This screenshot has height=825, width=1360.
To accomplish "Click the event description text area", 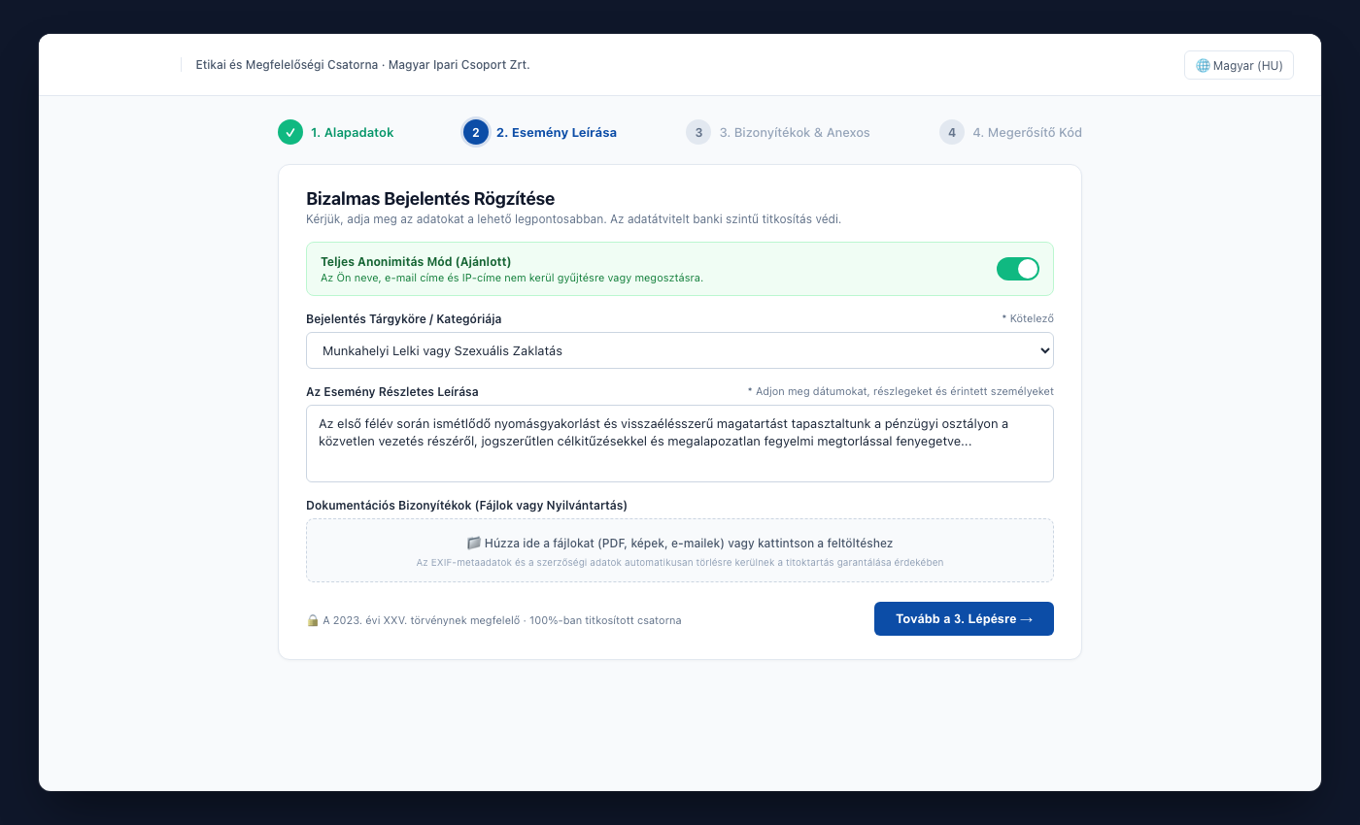I will pyautogui.click(x=680, y=444).
